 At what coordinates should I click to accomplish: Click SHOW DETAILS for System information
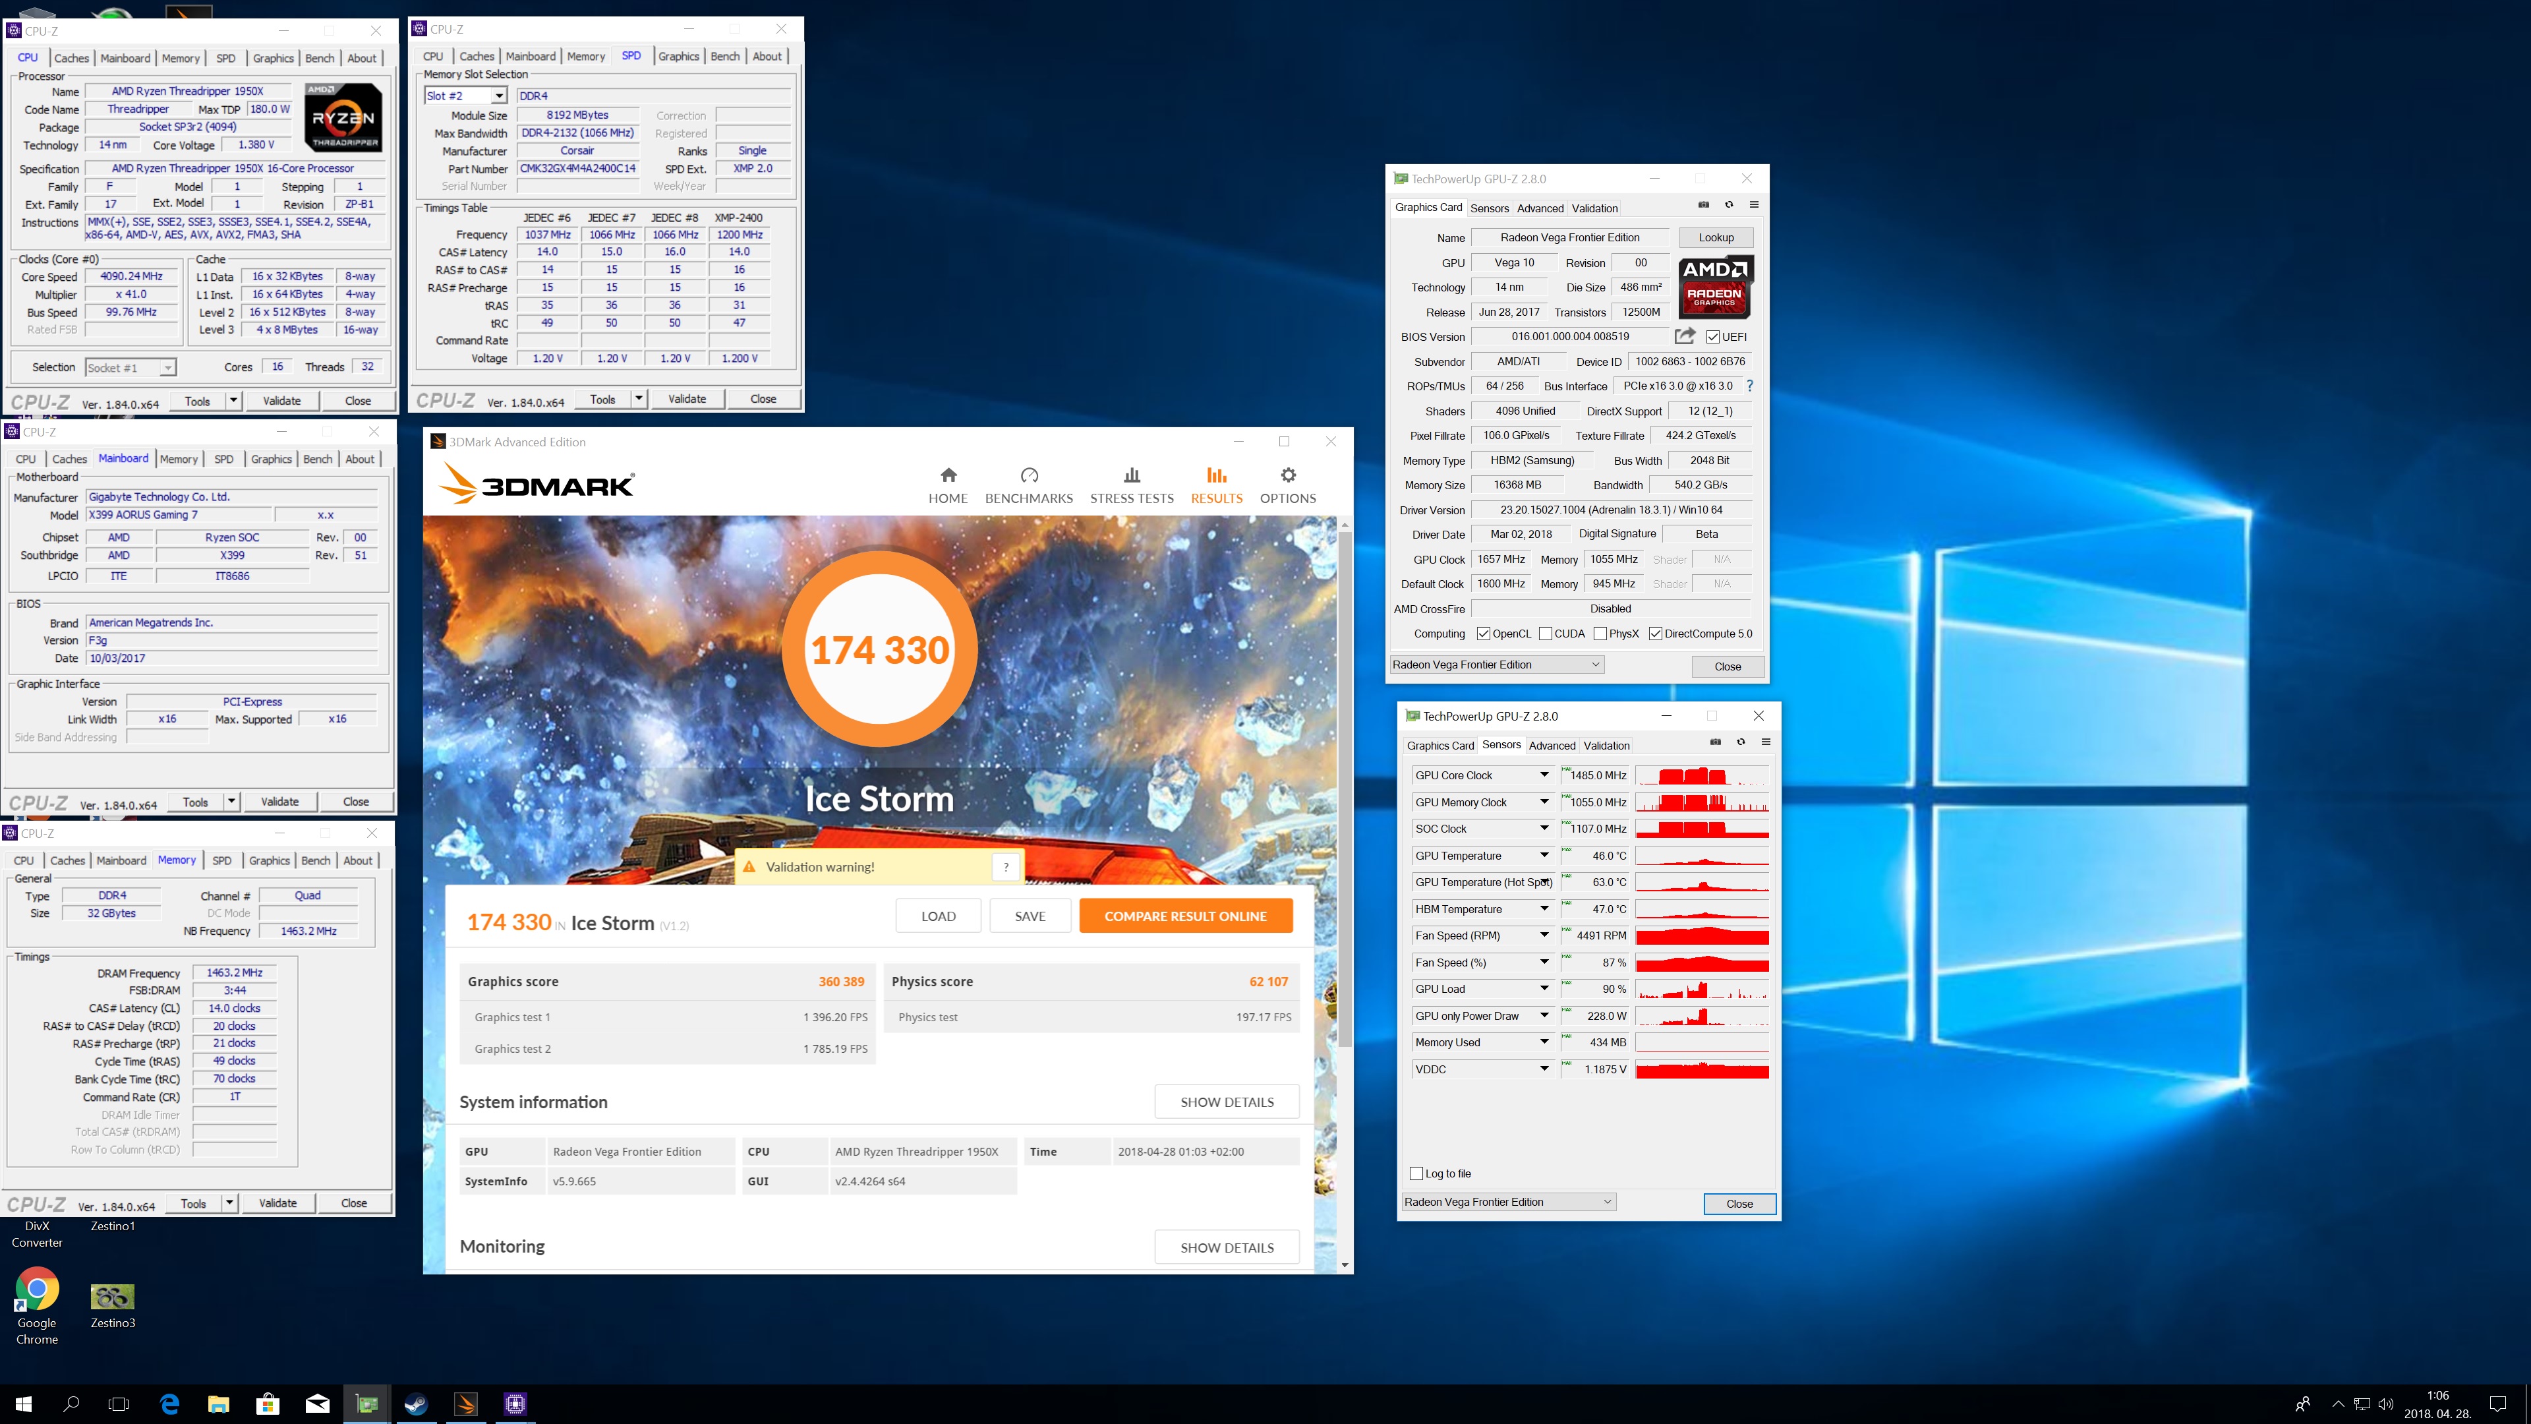point(1226,1102)
